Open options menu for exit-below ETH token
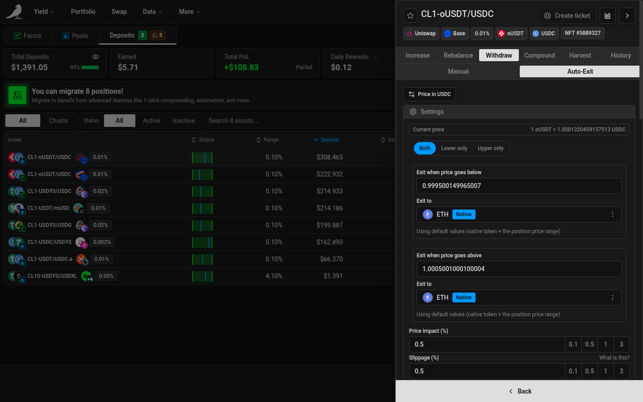Viewport: 643px width, 402px height. 613,214
